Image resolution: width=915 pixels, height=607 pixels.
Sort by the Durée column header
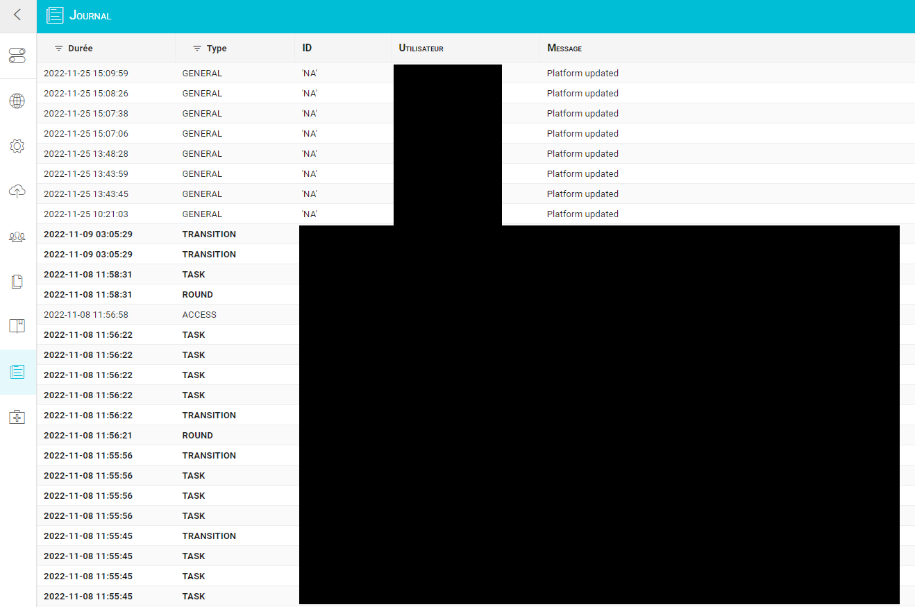pyautogui.click(x=81, y=49)
